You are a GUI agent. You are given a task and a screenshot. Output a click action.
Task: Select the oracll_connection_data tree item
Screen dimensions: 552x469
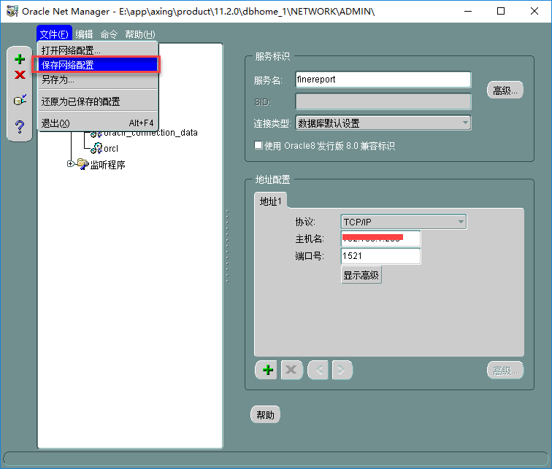point(150,133)
